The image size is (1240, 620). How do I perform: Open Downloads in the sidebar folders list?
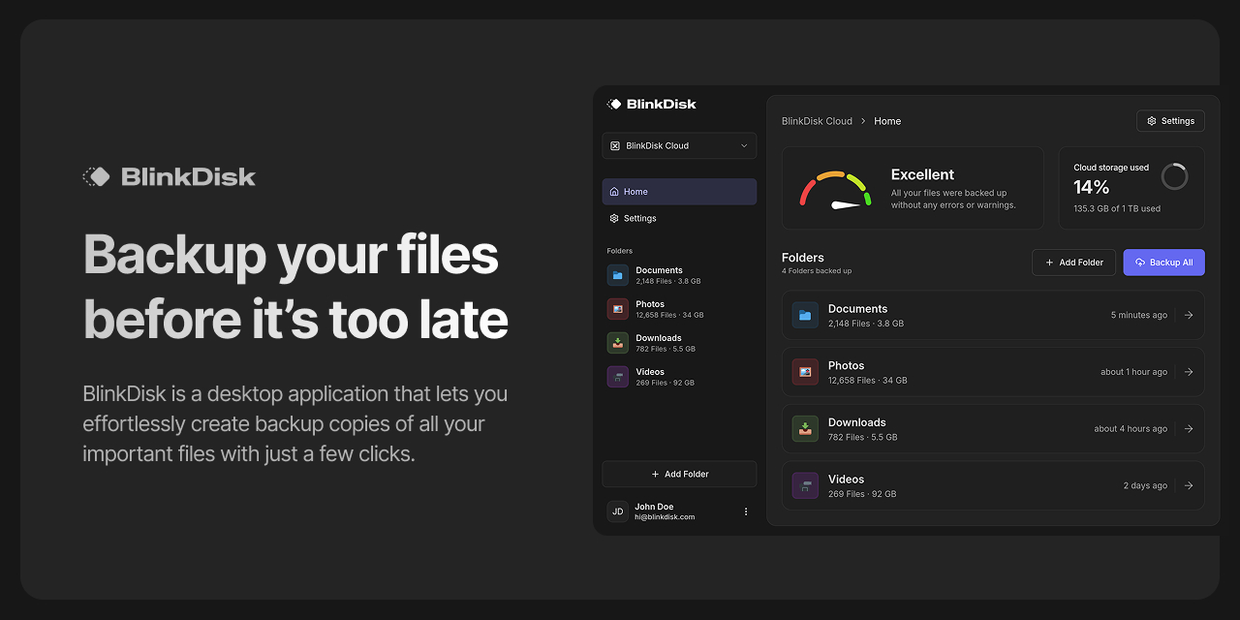(679, 343)
